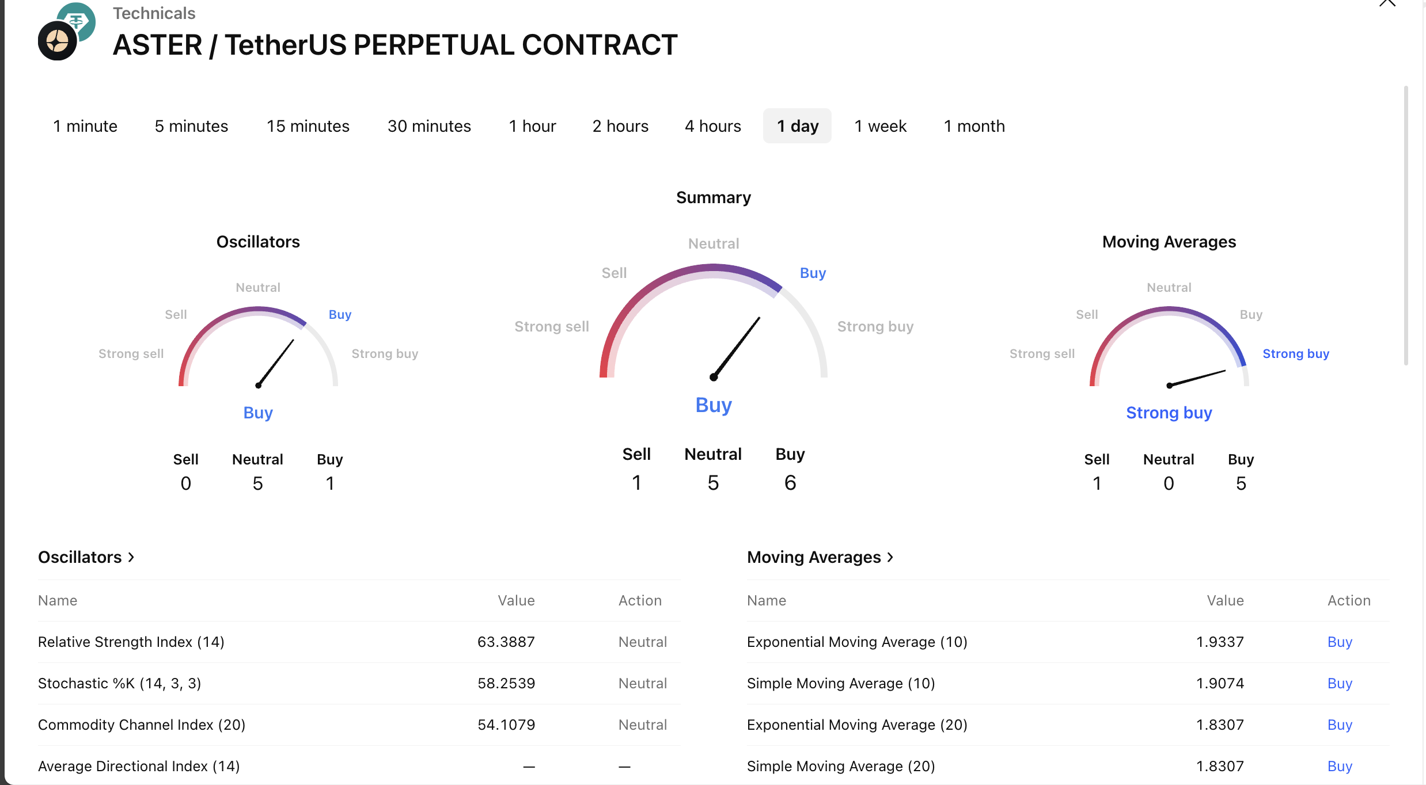The width and height of the screenshot is (1426, 785).
Task: Switch to the 1 week timeframe
Action: click(880, 126)
